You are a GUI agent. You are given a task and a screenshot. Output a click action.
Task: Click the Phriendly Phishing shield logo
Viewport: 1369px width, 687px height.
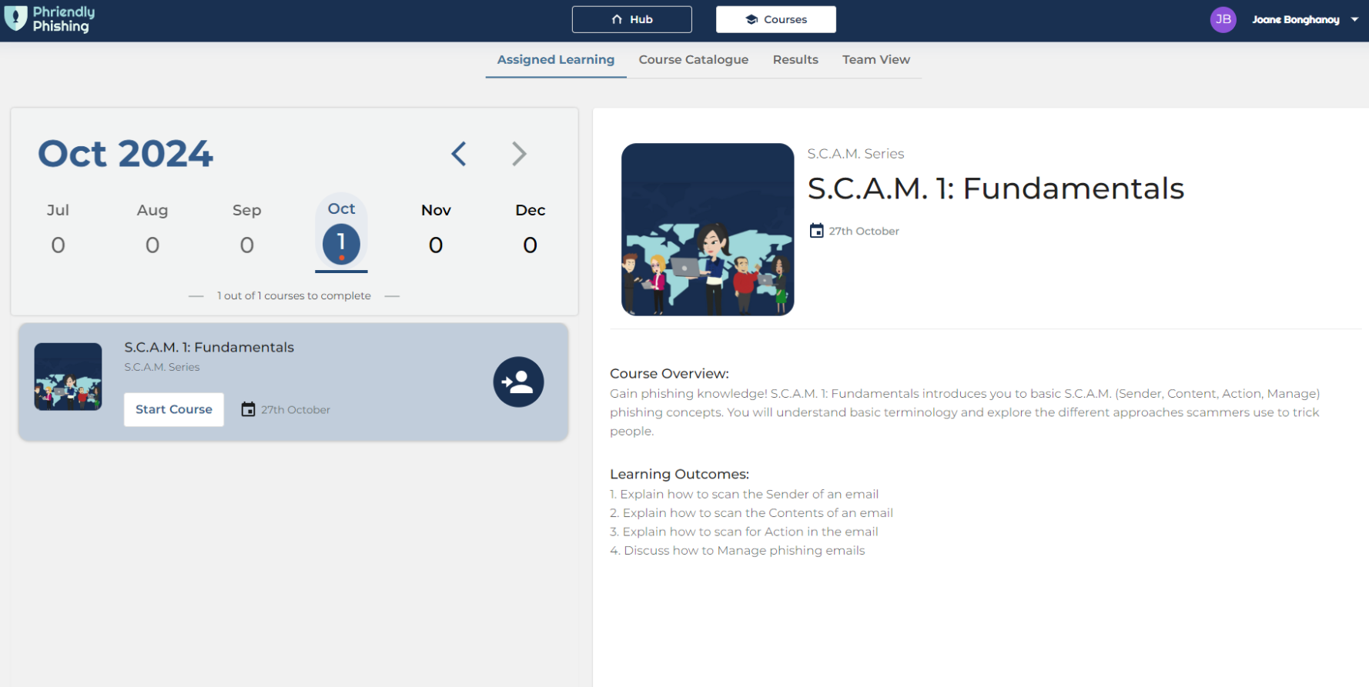(x=15, y=18)
